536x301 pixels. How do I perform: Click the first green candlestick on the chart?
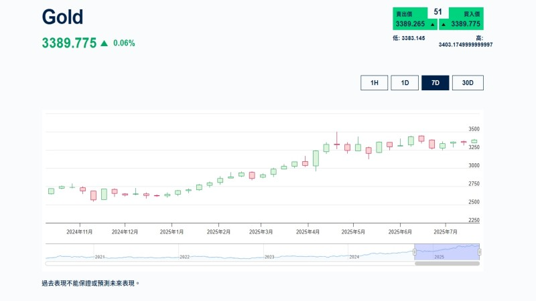coord(51,191)
